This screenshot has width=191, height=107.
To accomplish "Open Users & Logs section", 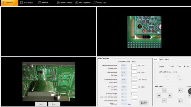I will point(100,3).
